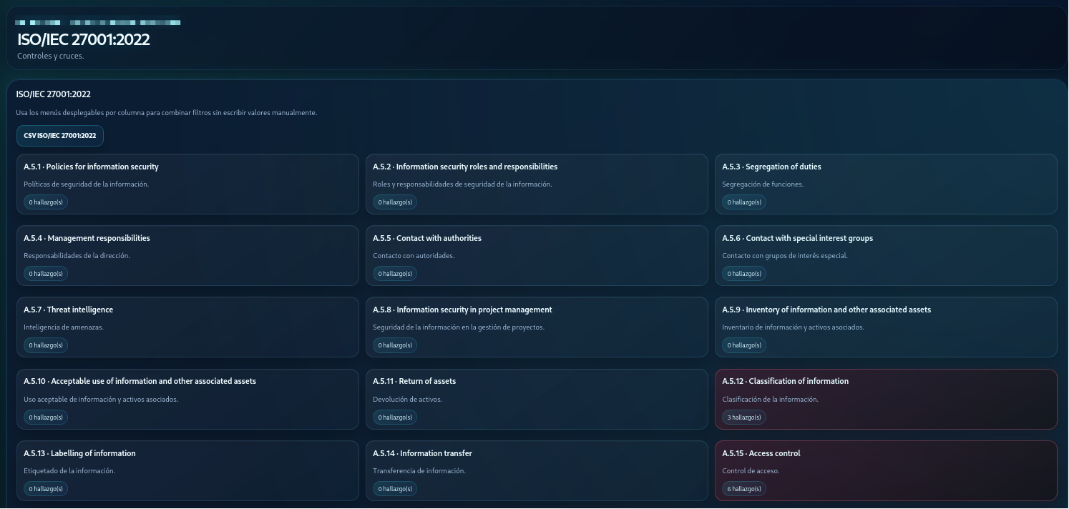Click the 0 hallazgo(s) badge on A.5.3
This screenshot has width=1069, height=509.
pos(744,202)
